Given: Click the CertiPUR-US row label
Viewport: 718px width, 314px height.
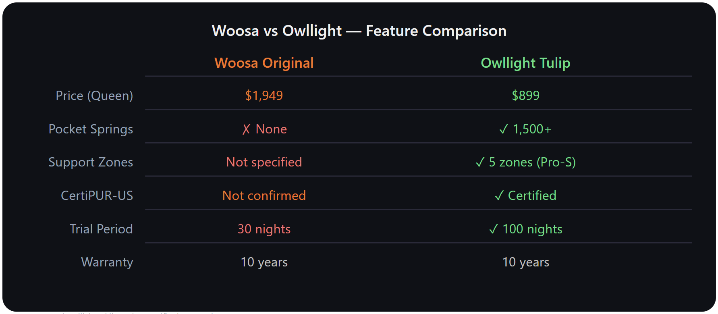Looking at the screenshot, I should tap(97, 196).
